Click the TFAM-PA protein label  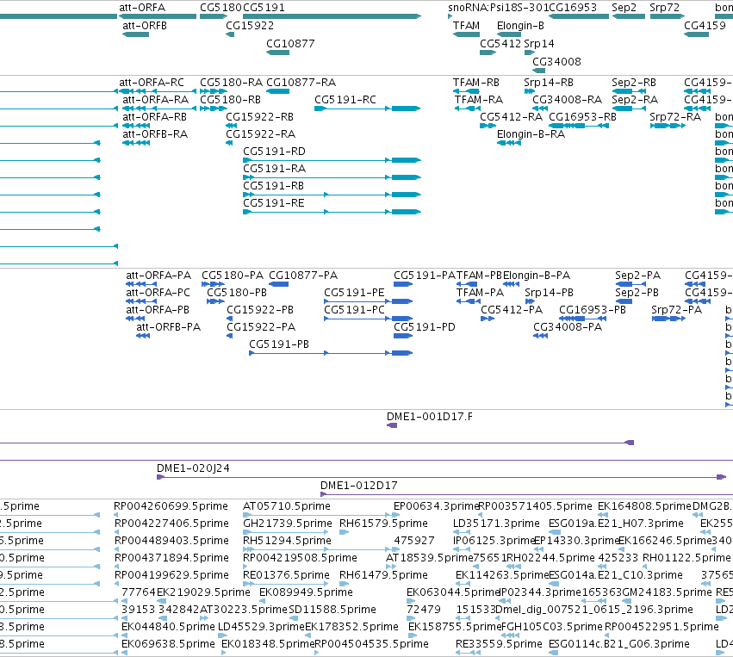[480, 293]
